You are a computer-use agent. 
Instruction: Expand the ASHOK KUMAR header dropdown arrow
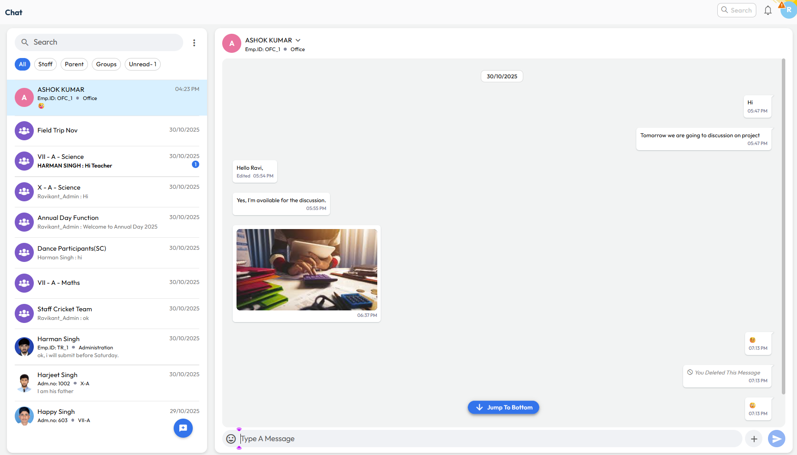pyautogui.click(x=298, y=40)
